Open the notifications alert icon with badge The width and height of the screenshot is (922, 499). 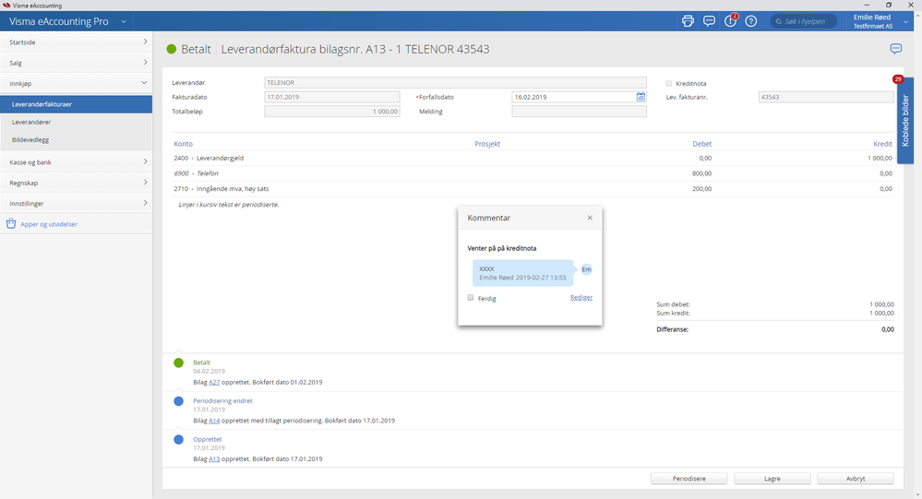point(730,21)
